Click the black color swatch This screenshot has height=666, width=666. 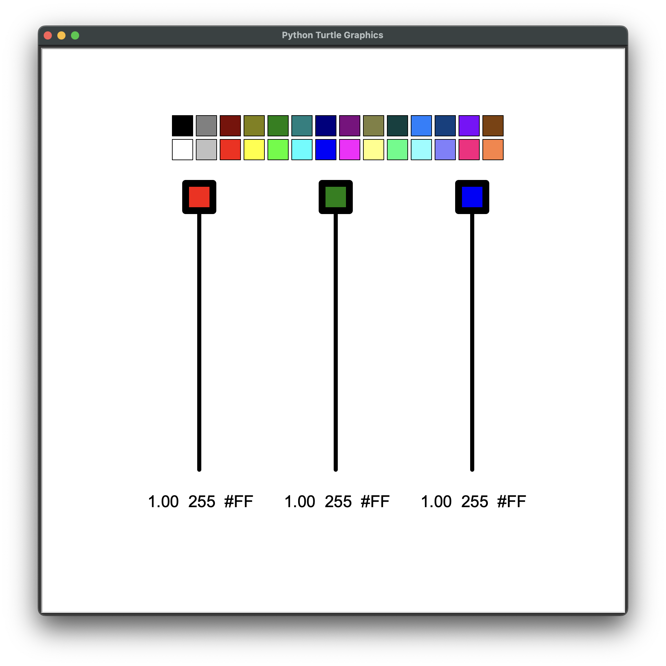pos(183,126)
